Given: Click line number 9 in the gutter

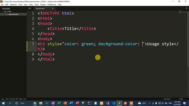Looking at the screenshot, I should pos(33,59).
